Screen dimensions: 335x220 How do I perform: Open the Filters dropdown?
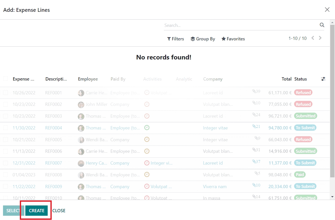click(176, 39)
